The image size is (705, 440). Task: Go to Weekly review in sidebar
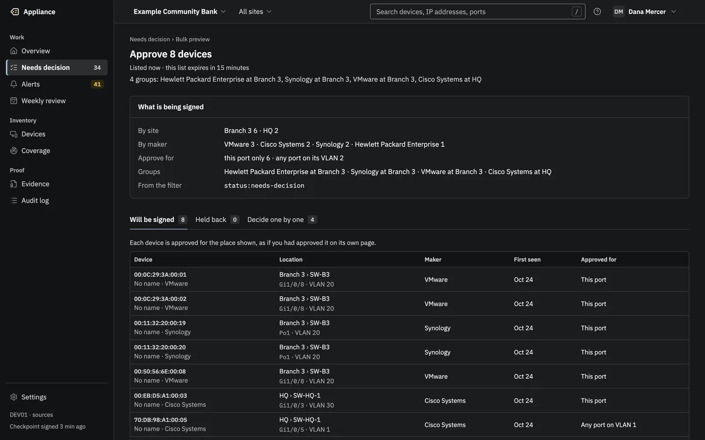click(x=57, y=101)
